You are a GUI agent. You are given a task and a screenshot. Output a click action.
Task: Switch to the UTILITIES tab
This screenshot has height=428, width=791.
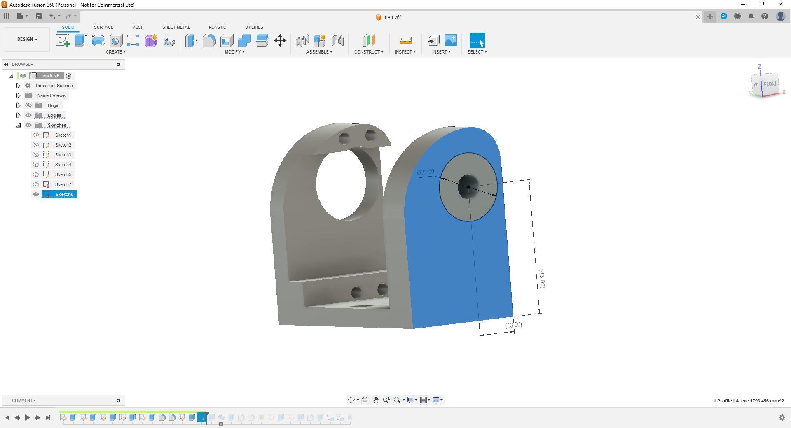tap(254, 27)
